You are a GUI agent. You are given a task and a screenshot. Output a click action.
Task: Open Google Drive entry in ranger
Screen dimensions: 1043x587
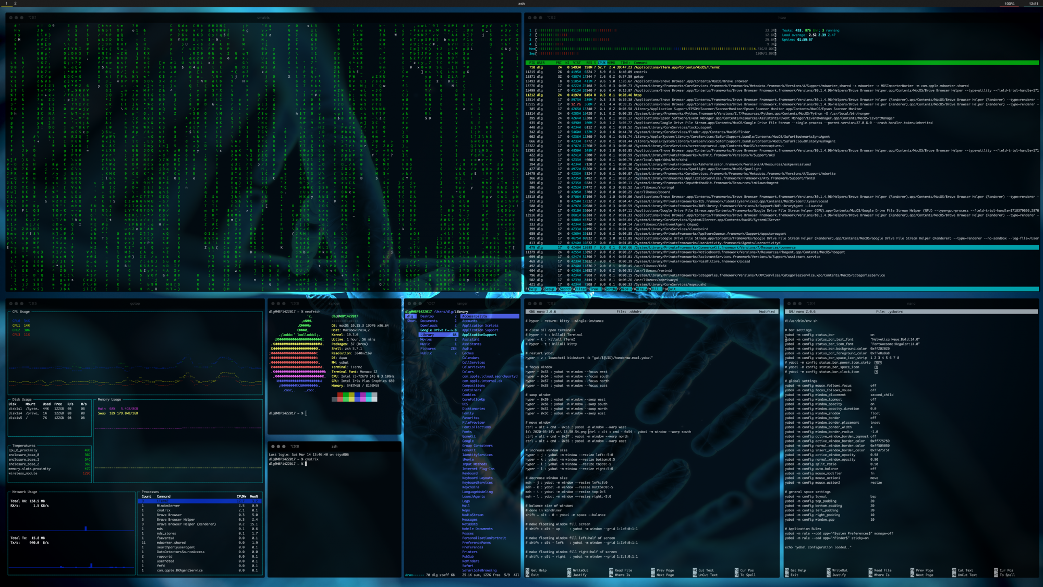point(439,330)
